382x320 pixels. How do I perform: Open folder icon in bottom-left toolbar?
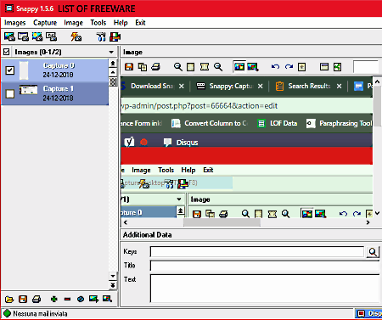(9, 299)
